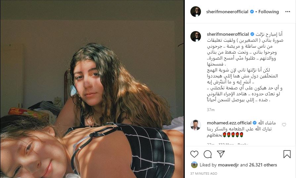Screen dimensions: 296x178
Task: Click the mohamed.ezz.official commenter username
Action: pyautogui.click(x=229, y=123)
